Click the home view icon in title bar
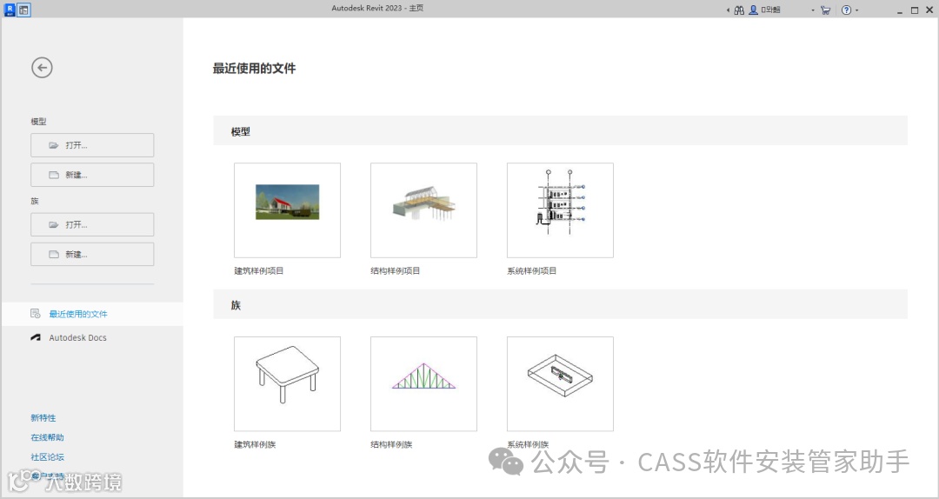939x499 pixels. tap(24, 10)
